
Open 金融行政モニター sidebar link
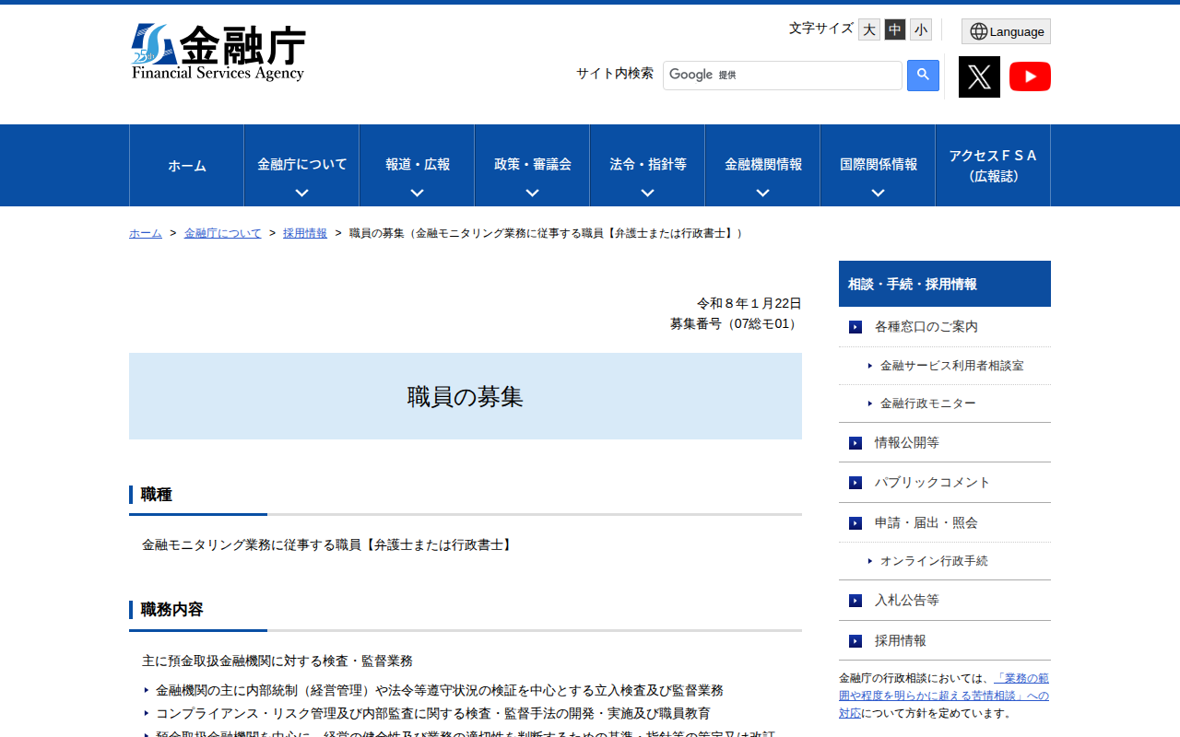[x=927, y=404]
